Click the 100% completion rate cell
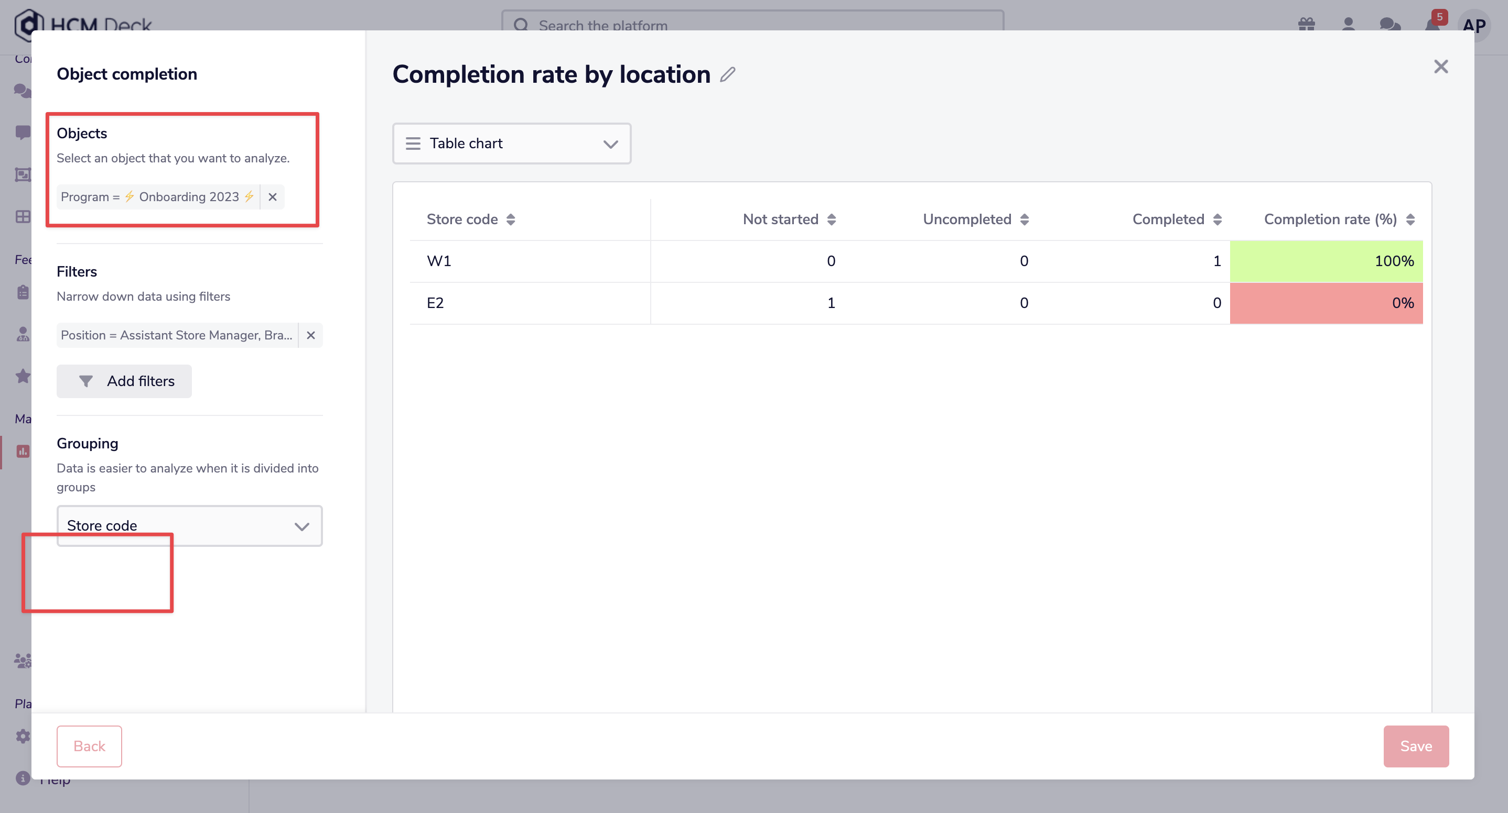 [1327, 261]
